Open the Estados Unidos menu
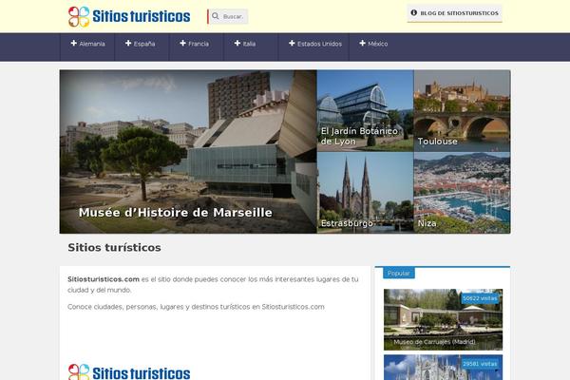 pos(313,47)
